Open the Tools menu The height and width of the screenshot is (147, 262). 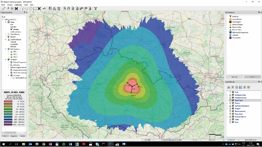pyautogui.click(x=26, y=5)
